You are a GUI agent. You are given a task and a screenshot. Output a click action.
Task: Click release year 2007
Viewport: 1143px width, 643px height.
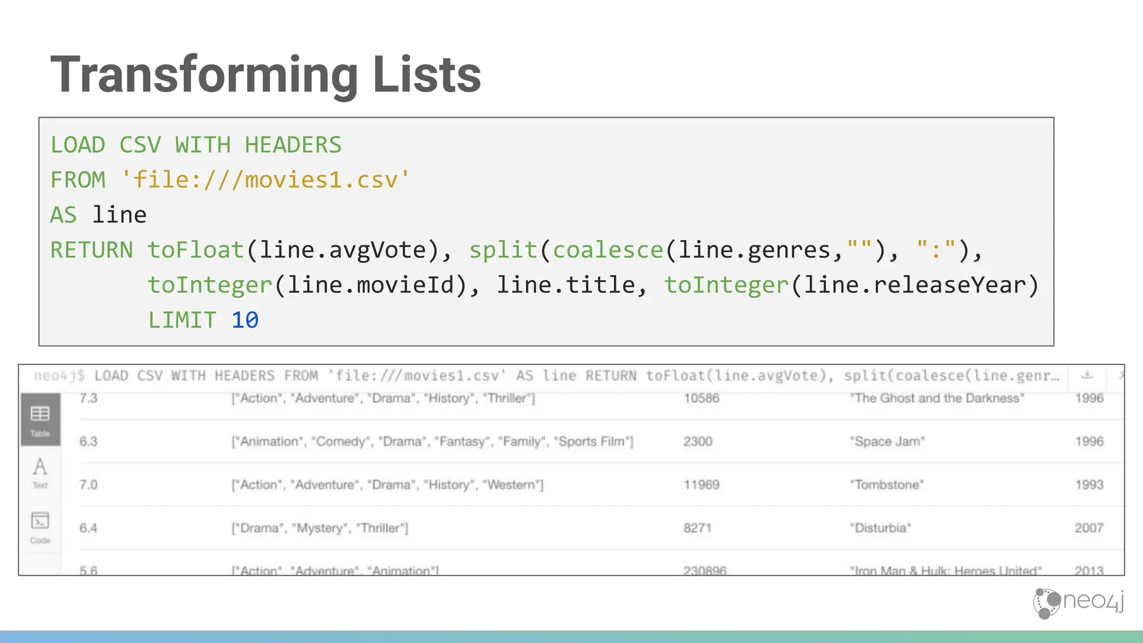1089,528
